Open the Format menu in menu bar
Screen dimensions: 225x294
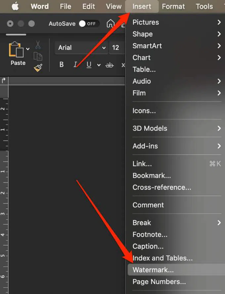[173, 6]
